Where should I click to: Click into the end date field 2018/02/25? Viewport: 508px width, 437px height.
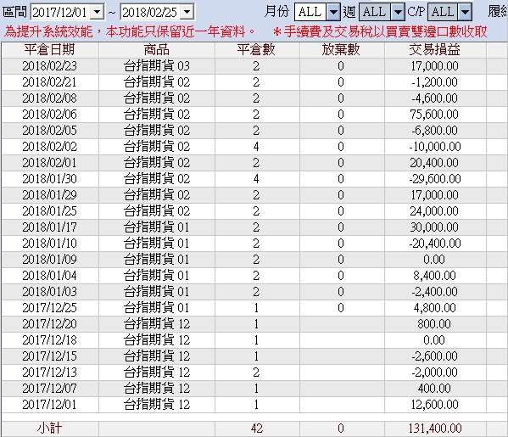click(x=151, y=13)
